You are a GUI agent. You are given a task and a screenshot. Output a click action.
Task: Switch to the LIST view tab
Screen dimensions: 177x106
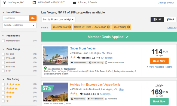tap(157, 20)
